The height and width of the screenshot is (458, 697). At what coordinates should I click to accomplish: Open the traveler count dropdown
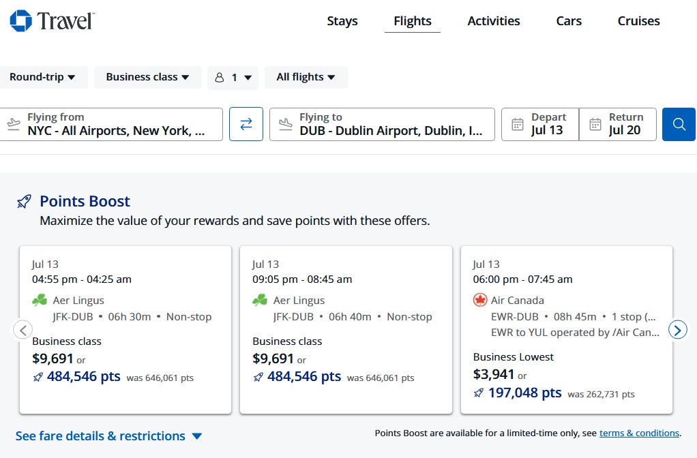click(x=233, y=78)
